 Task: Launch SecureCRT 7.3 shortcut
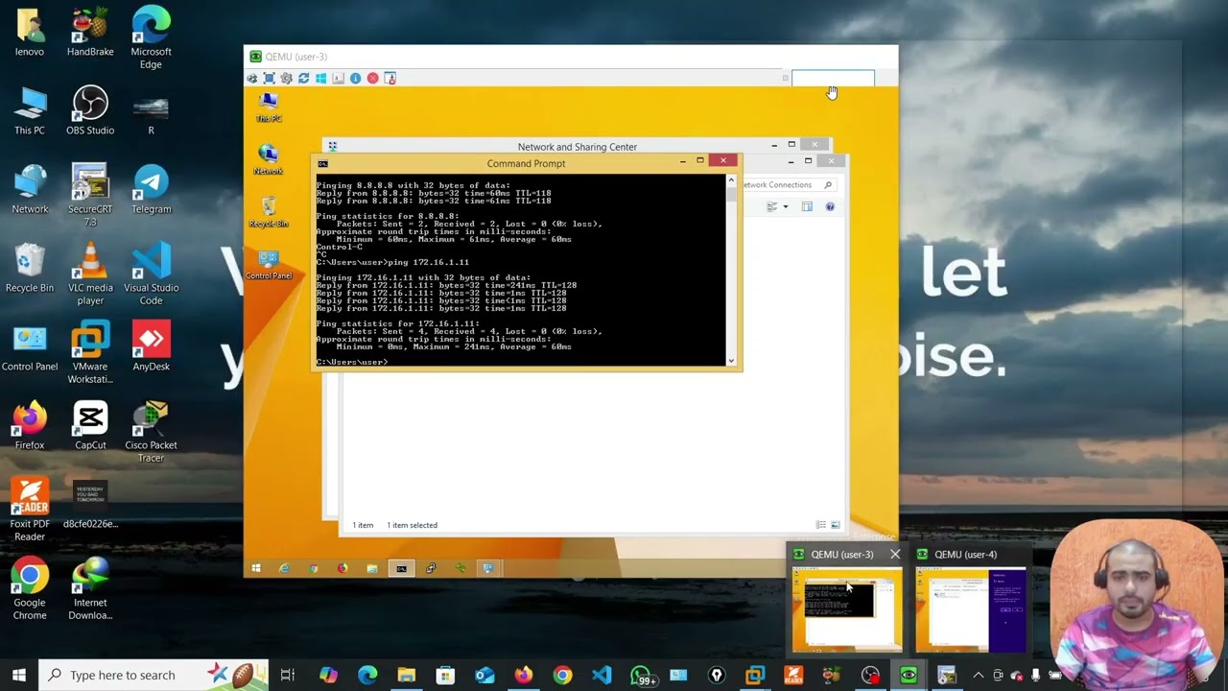pyautogui.click(x=90, y=196)
